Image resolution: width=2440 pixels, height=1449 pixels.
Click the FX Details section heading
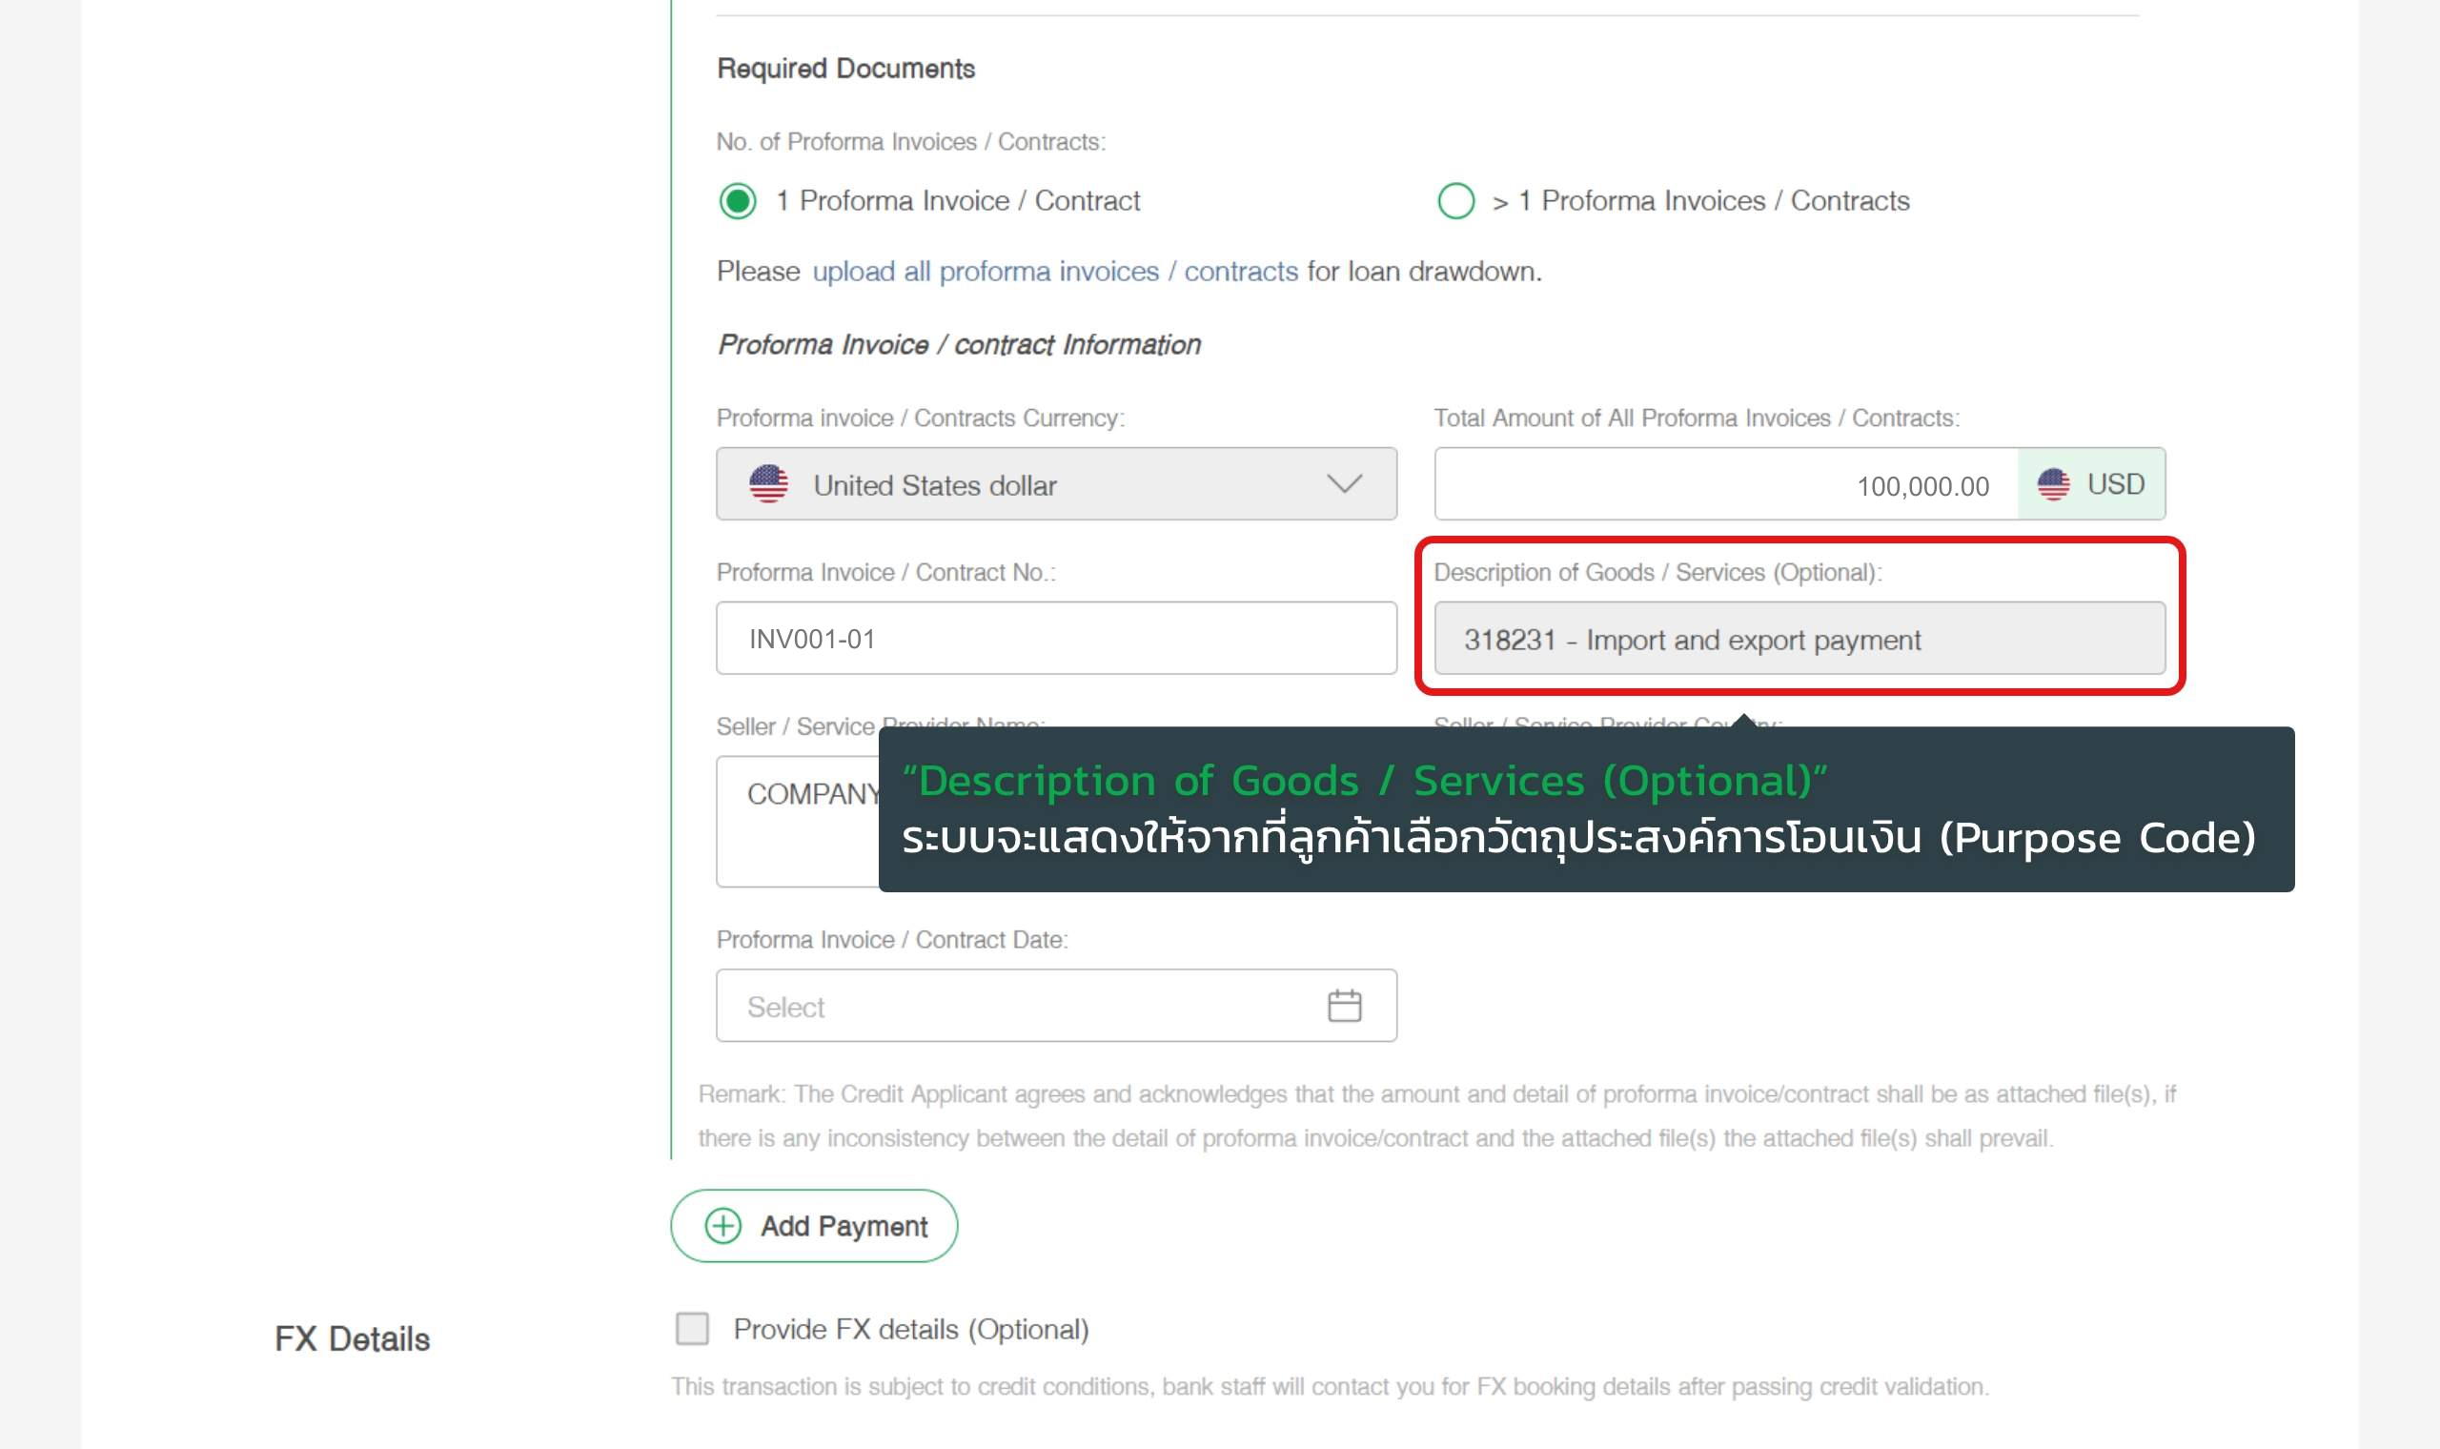pos(353,1338)
